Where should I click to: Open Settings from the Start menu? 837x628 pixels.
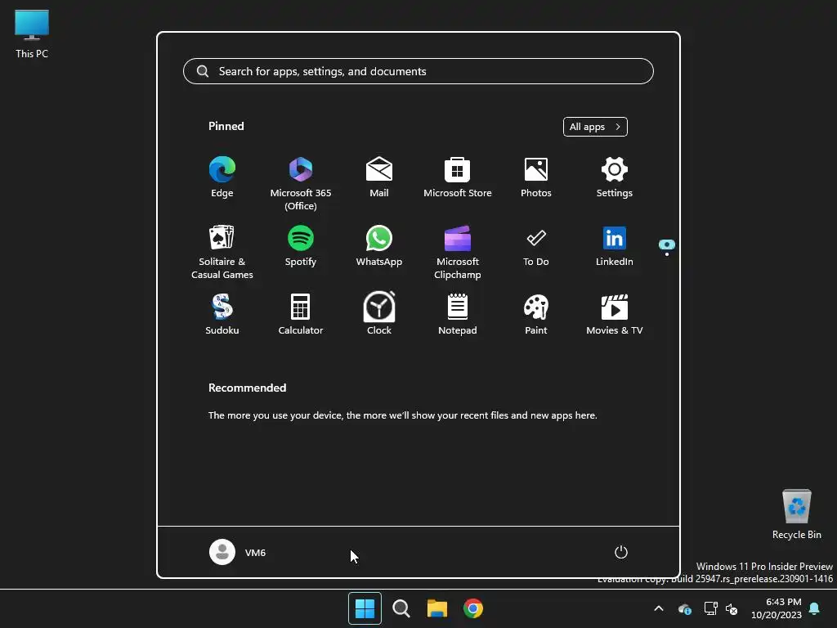click(x=615, y=177)
